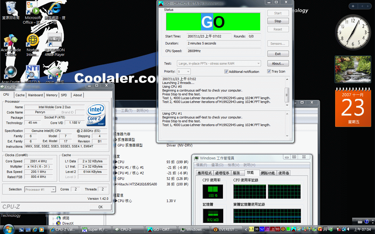Open the Internet Explorer desktop shortcut
Screen dimensions: 375x234
point(54,13)
